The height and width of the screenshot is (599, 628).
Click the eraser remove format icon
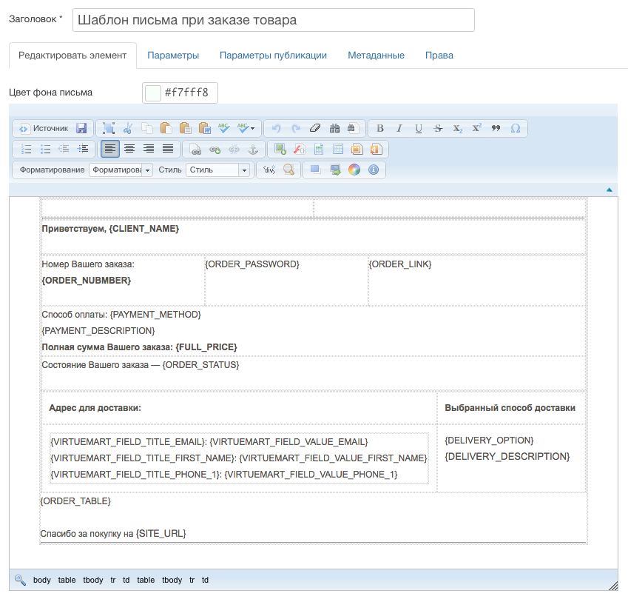click(x=315, y=128)
